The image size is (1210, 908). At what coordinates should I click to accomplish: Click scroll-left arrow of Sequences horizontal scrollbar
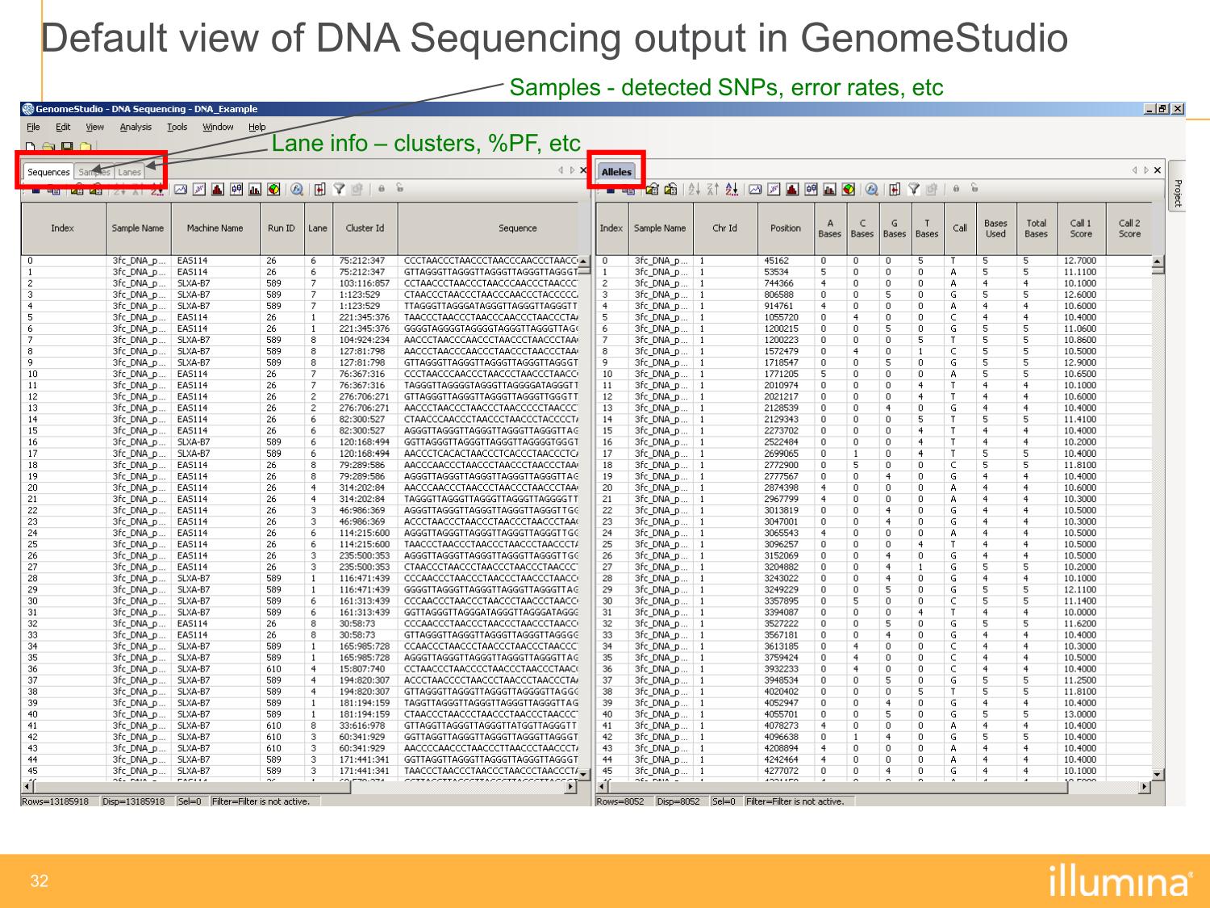(x=27, y=787)
